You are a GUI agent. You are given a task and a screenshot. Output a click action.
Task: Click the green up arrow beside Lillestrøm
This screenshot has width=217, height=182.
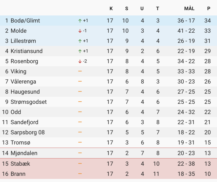coord(80,41)
